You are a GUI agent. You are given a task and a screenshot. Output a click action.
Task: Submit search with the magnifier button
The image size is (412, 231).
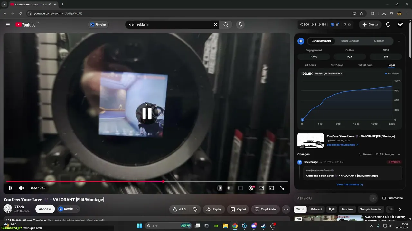(x=226, y=25)
